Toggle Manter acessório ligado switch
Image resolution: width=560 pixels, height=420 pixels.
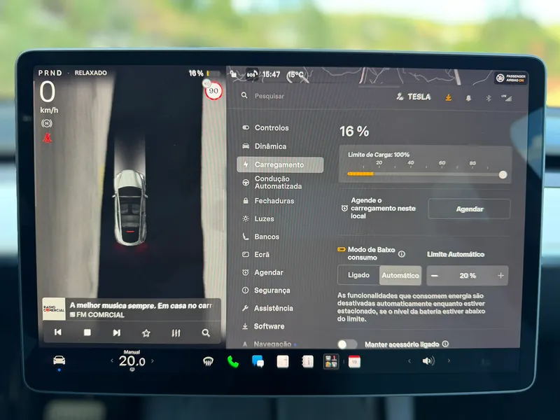coord(347,344)
